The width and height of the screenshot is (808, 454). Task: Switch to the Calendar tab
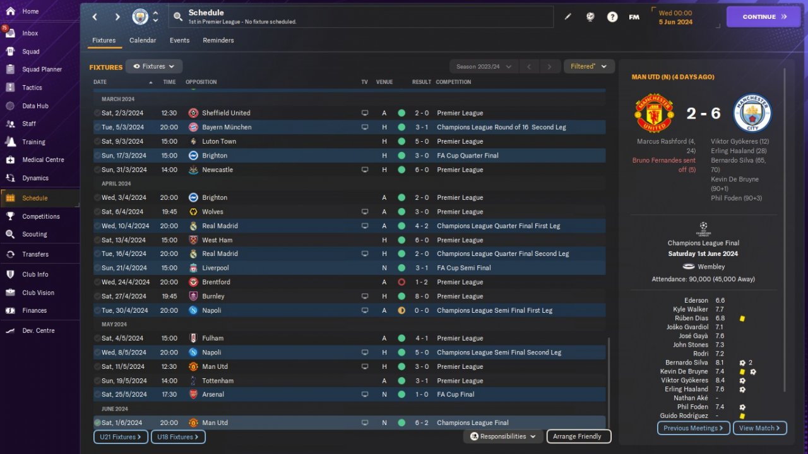pyautogui.click(x=143, y=40)
